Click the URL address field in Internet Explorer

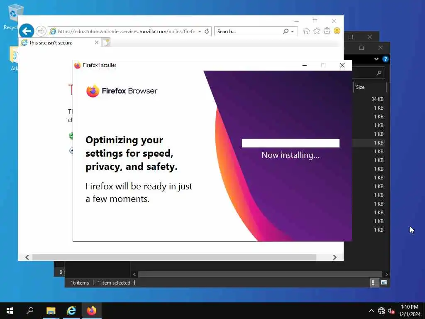[x=126, y=31]
